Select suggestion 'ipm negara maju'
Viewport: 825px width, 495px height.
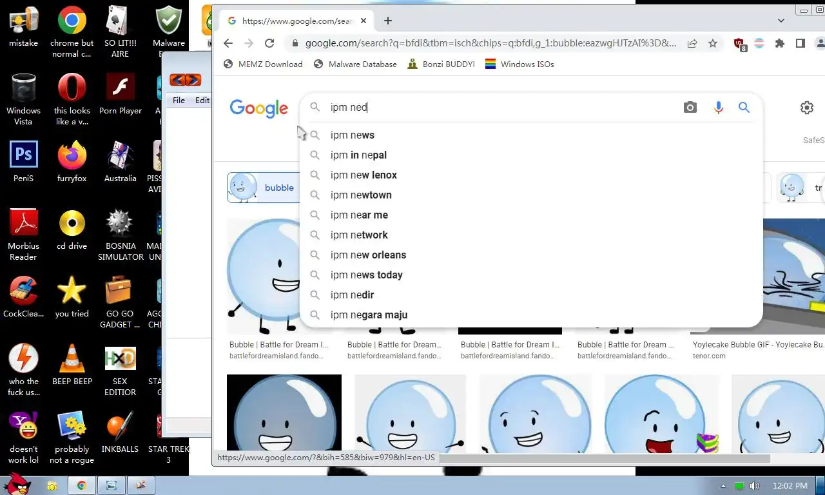tap(531, 315)
